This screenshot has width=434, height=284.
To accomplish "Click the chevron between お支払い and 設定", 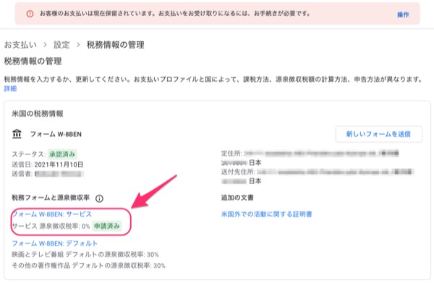I will [45, 45].
